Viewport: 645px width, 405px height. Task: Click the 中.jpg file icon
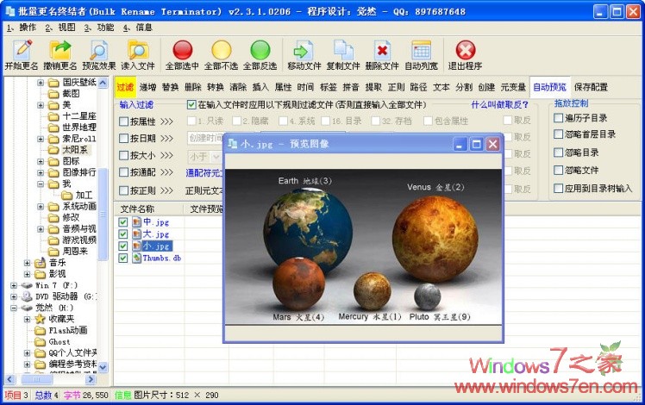[136, 222]
